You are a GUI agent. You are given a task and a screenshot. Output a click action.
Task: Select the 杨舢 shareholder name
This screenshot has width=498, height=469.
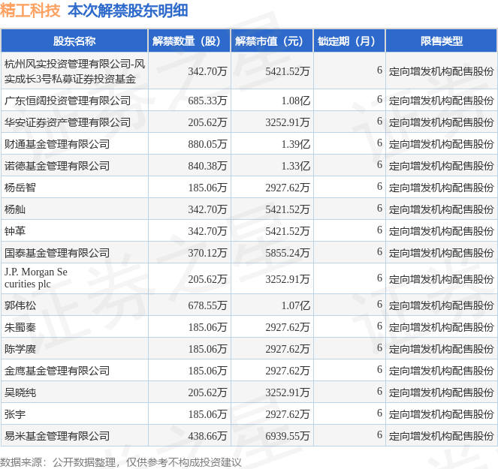[15, 209]
